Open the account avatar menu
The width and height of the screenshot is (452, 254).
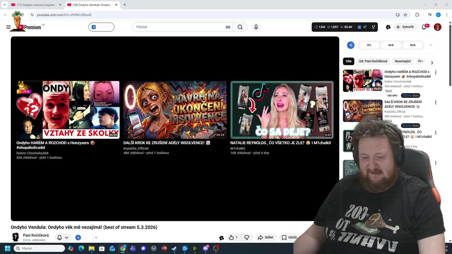[438, 27]
